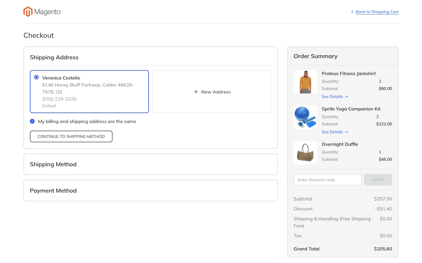
Task: Open Overnight Duffle bag thumbnail
Action: (x=305, y=153)
